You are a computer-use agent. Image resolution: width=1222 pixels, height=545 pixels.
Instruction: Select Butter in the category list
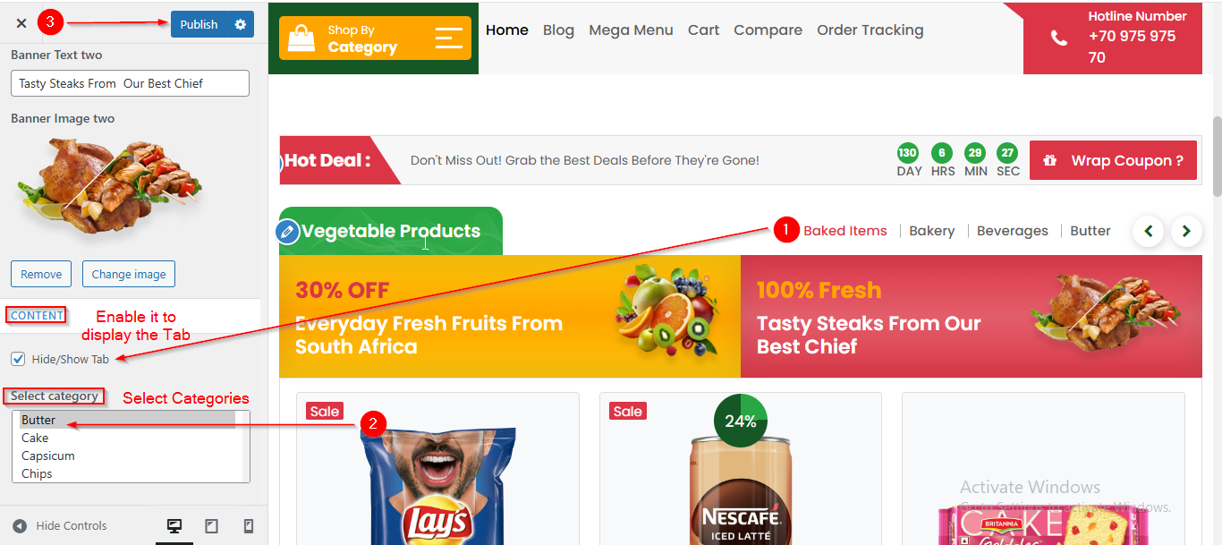(x=128, y=421)
